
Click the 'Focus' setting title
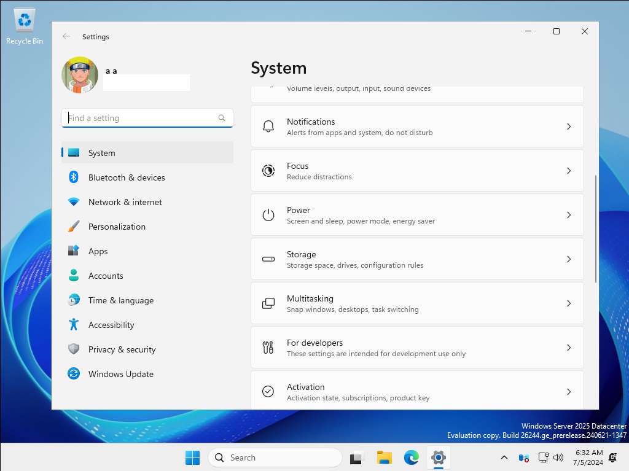pyautogui.click(x=298, y=166)
